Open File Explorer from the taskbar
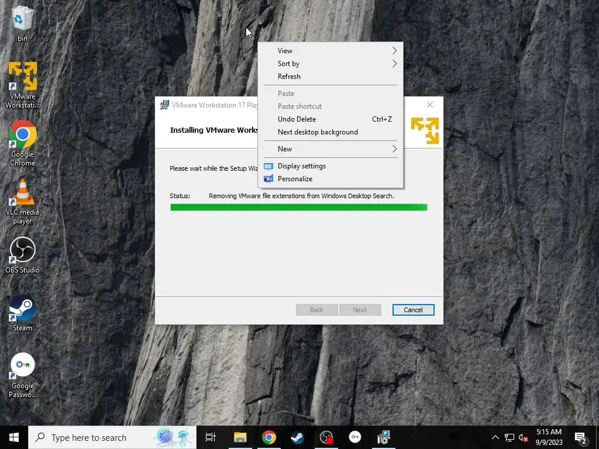 tap(240, 437)
